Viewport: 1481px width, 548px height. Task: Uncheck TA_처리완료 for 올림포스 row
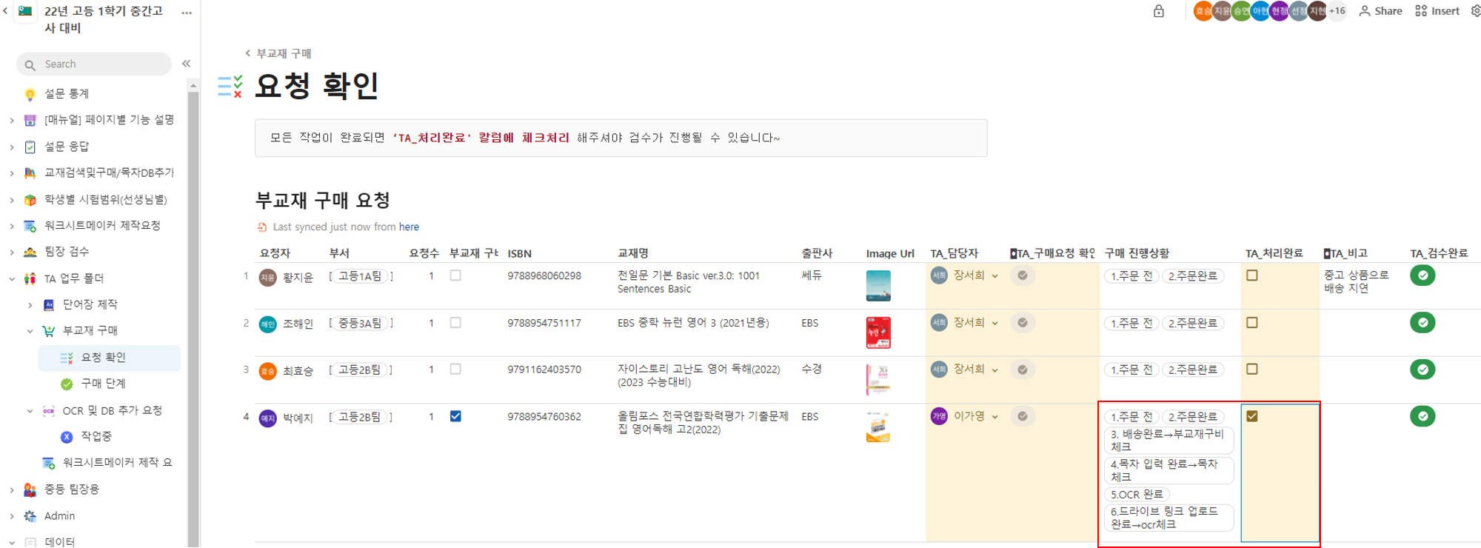click(x=1252, y=416)
